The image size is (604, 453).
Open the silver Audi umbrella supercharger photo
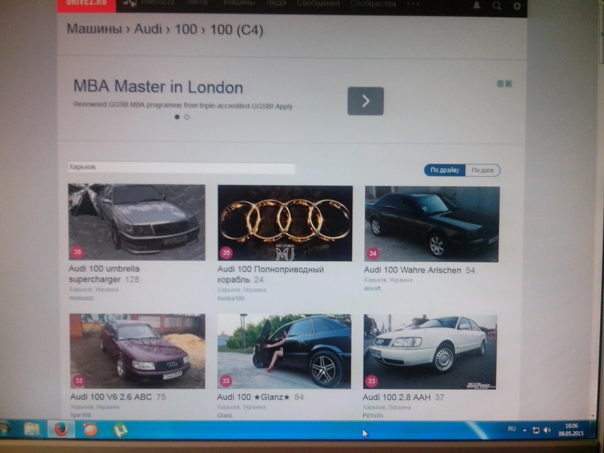click(x=137, y=222)
